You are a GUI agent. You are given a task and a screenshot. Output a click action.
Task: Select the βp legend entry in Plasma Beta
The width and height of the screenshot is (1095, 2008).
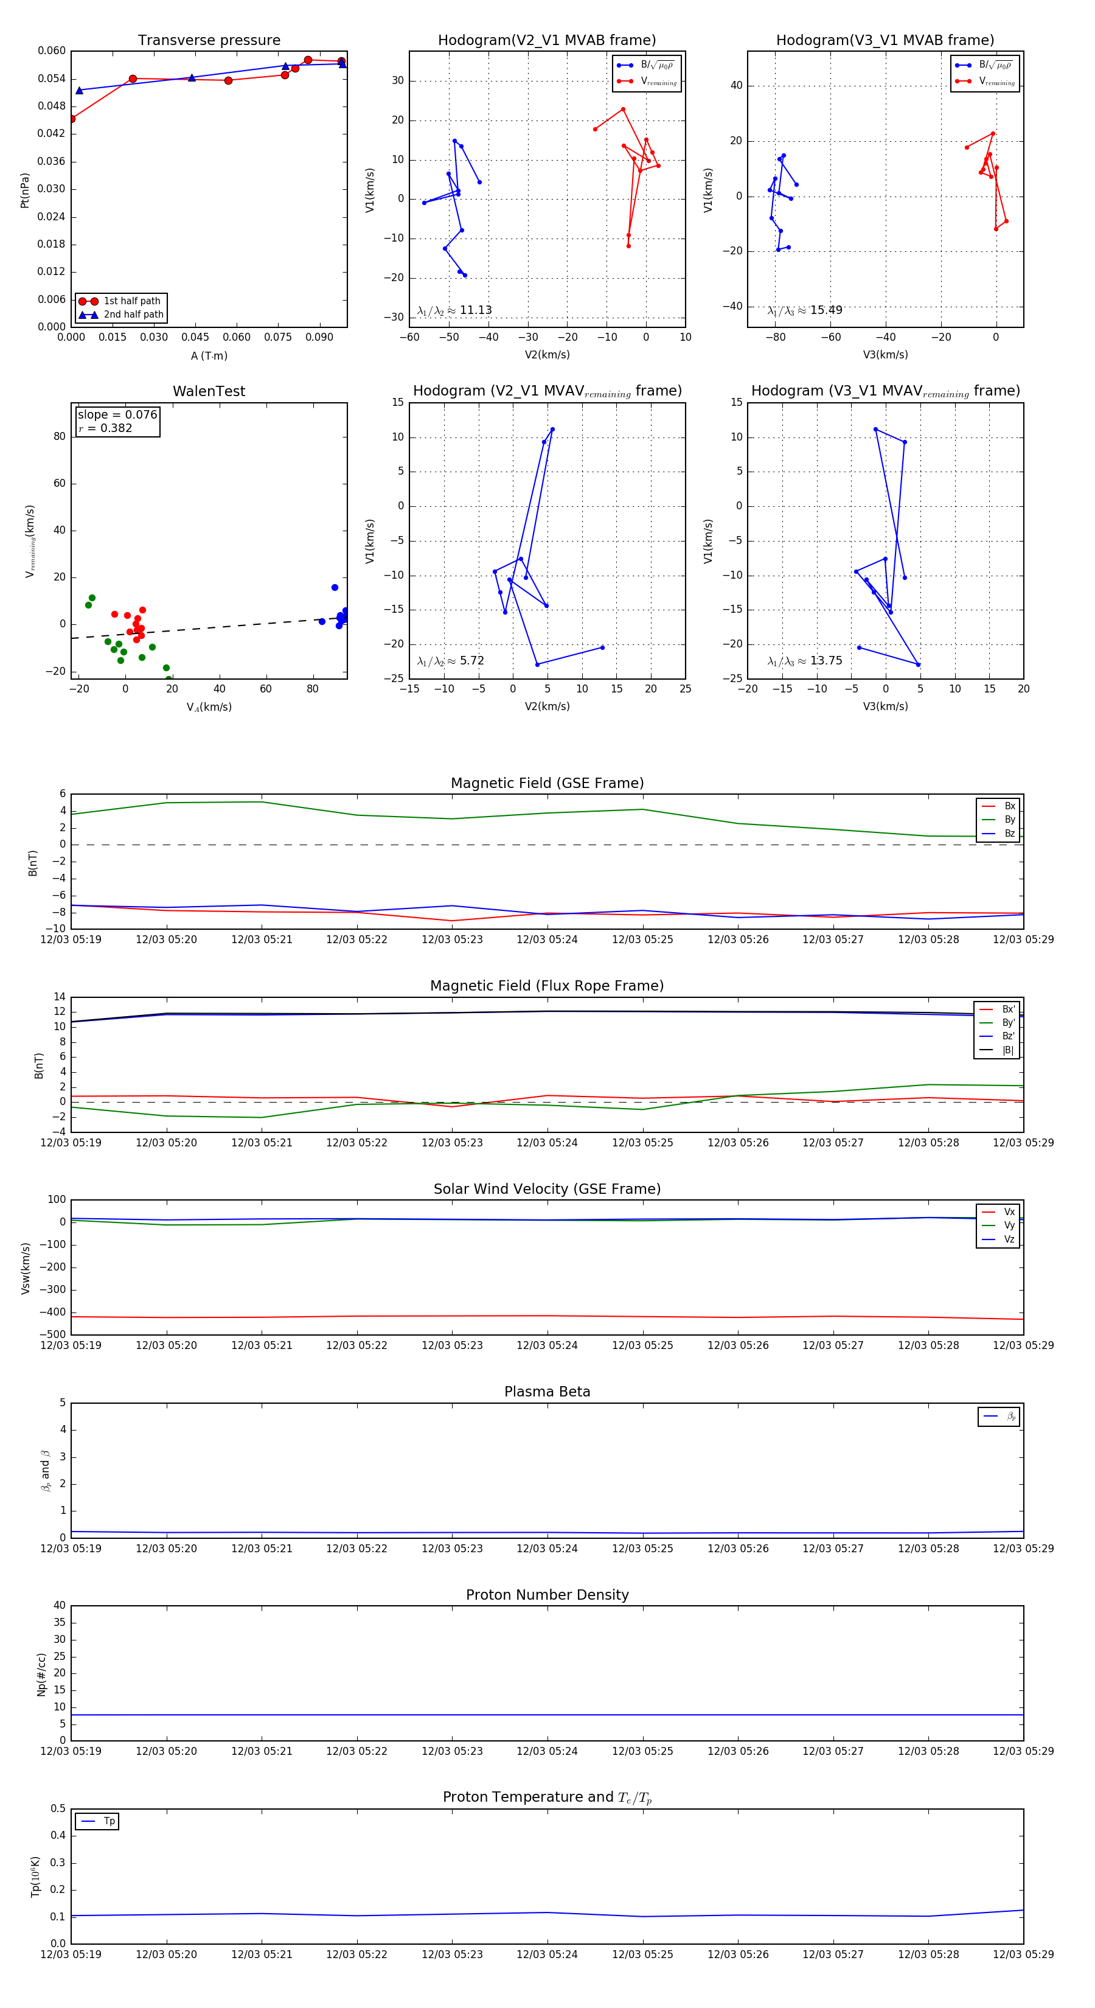coord(999,1417)
